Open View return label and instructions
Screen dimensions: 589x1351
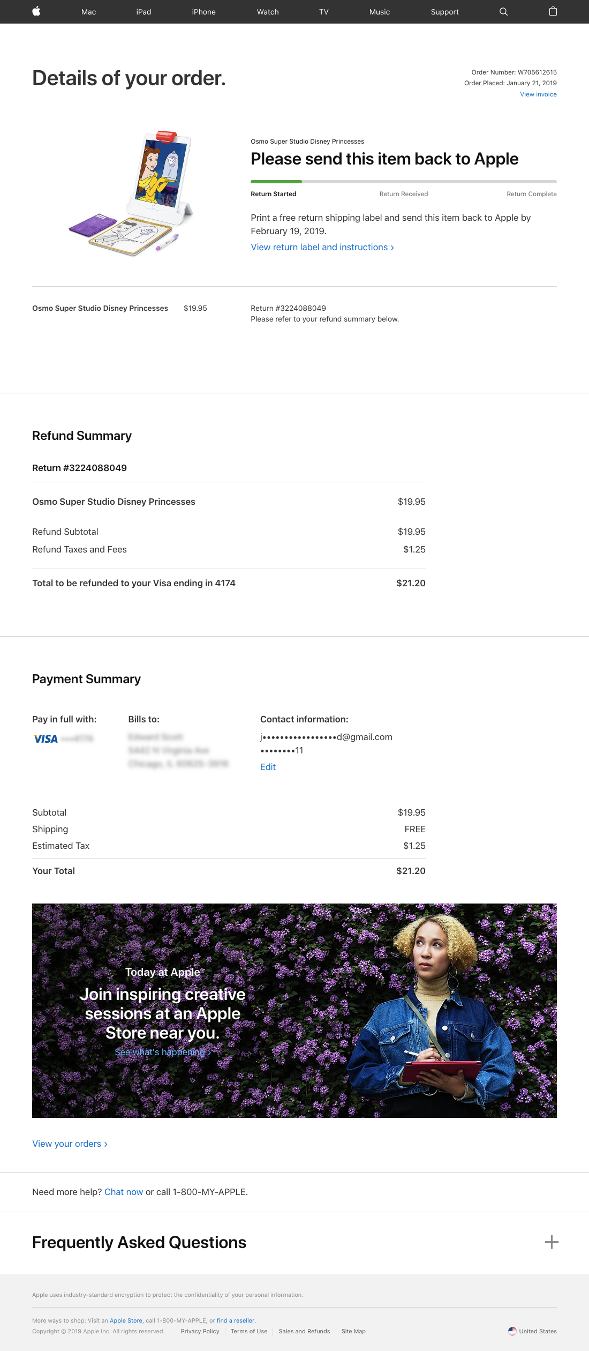[322, 247]
